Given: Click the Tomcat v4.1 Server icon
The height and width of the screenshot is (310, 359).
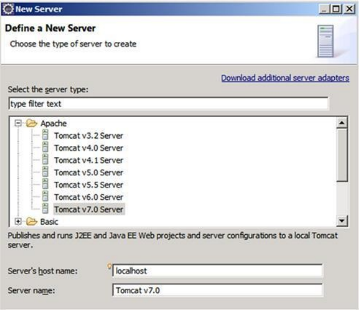Looking at the screenshot, I should pyautogui.click(x=46, y=160).
